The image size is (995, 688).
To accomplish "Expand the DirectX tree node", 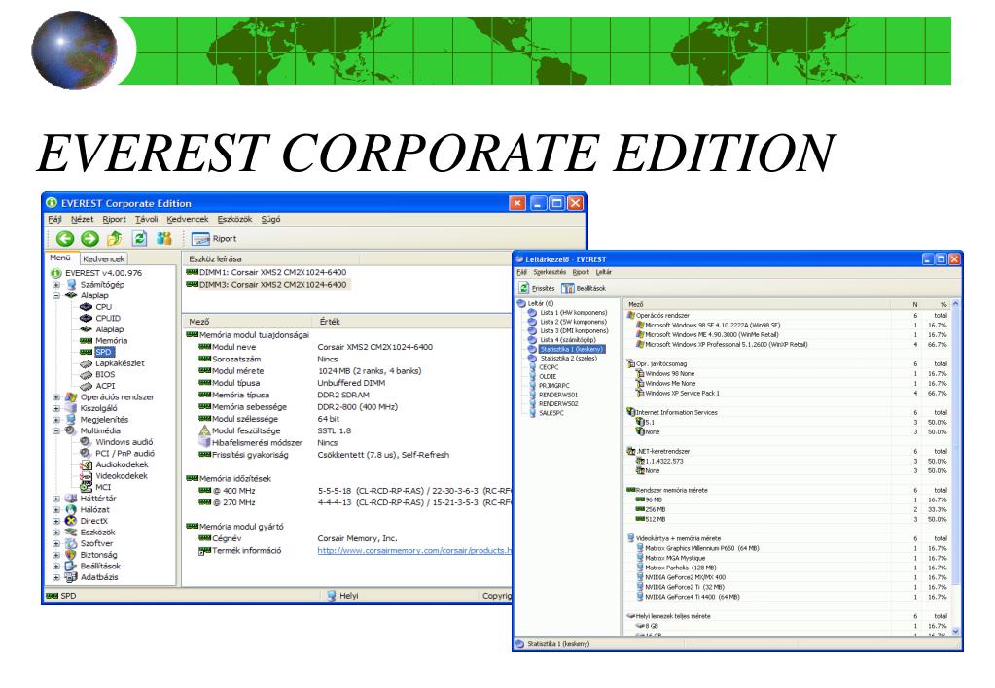I will (56, 521).
